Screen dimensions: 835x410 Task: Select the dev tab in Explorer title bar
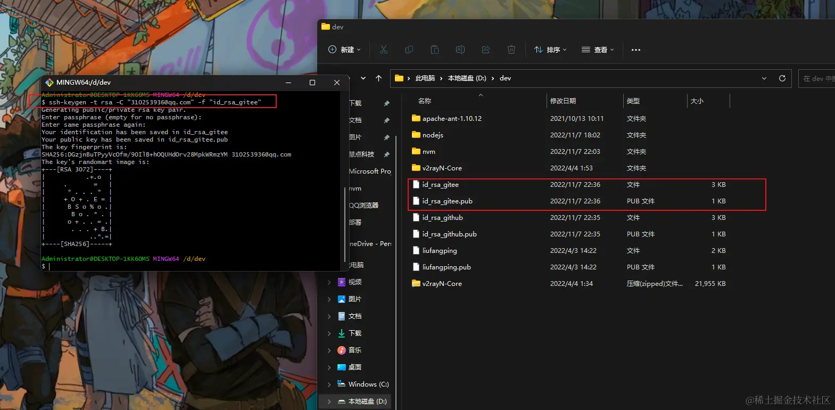tap(333, 27)
